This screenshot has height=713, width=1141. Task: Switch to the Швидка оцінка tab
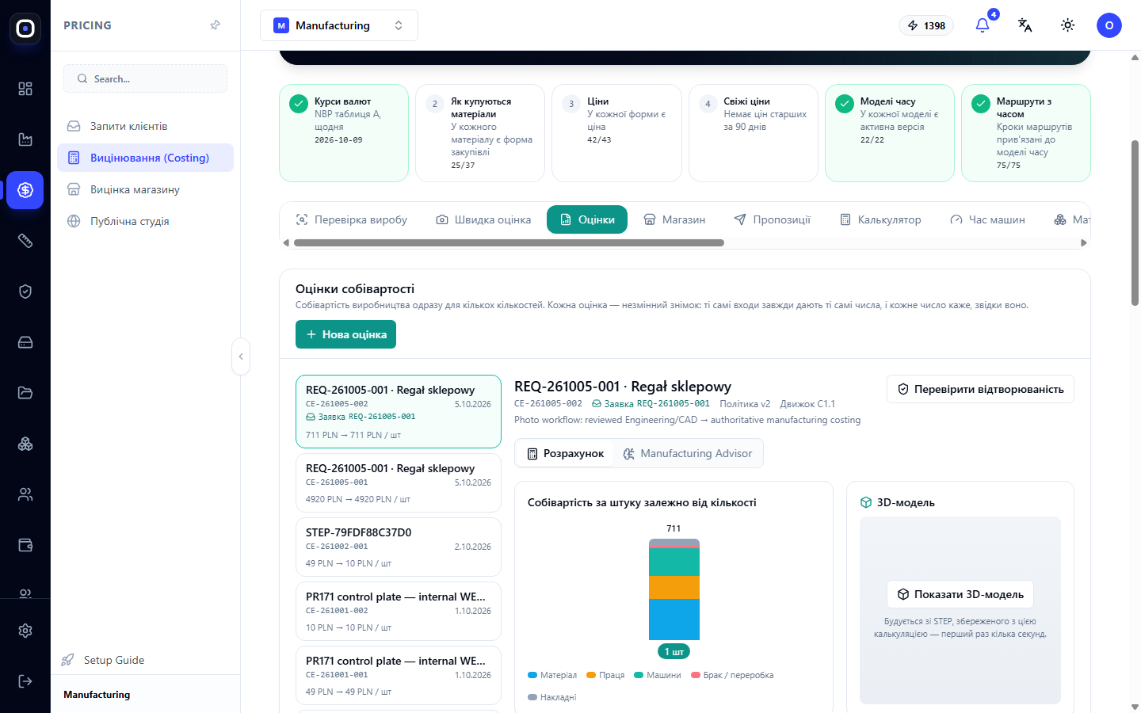point(483,219)
